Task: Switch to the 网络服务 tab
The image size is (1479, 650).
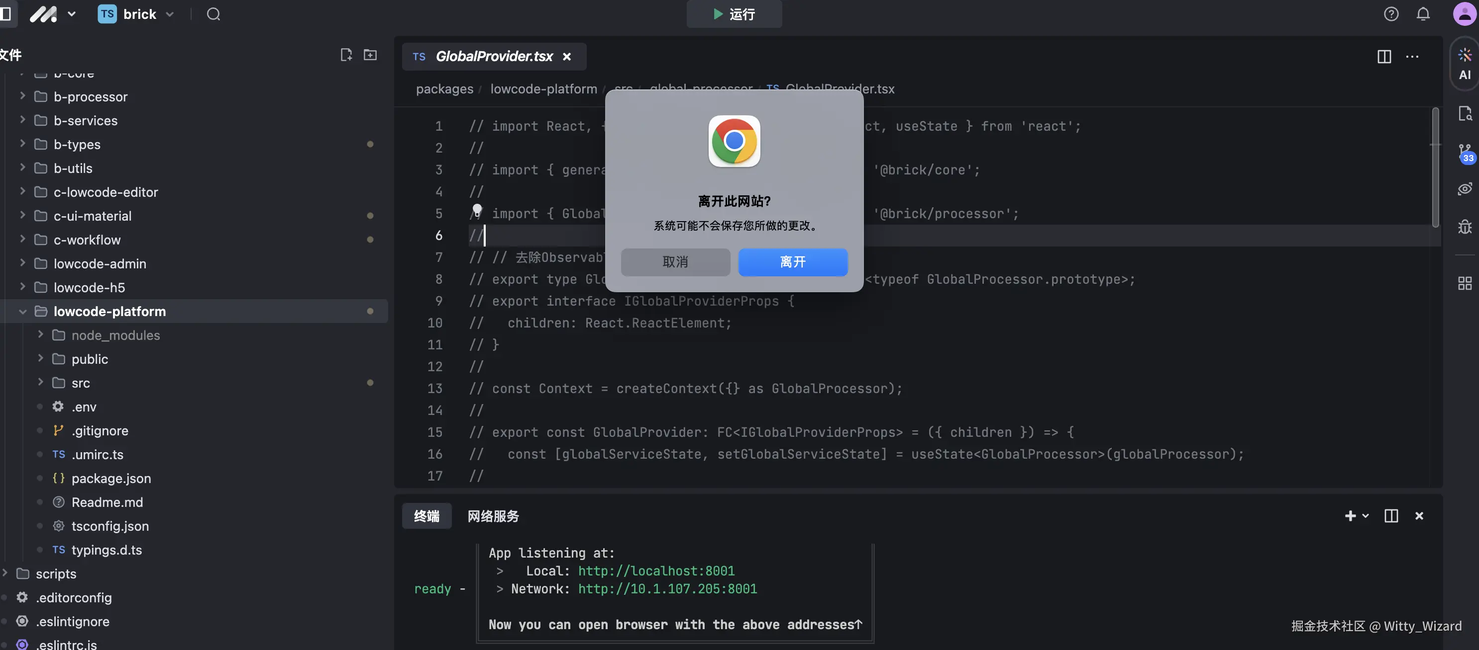Action: 493,516
